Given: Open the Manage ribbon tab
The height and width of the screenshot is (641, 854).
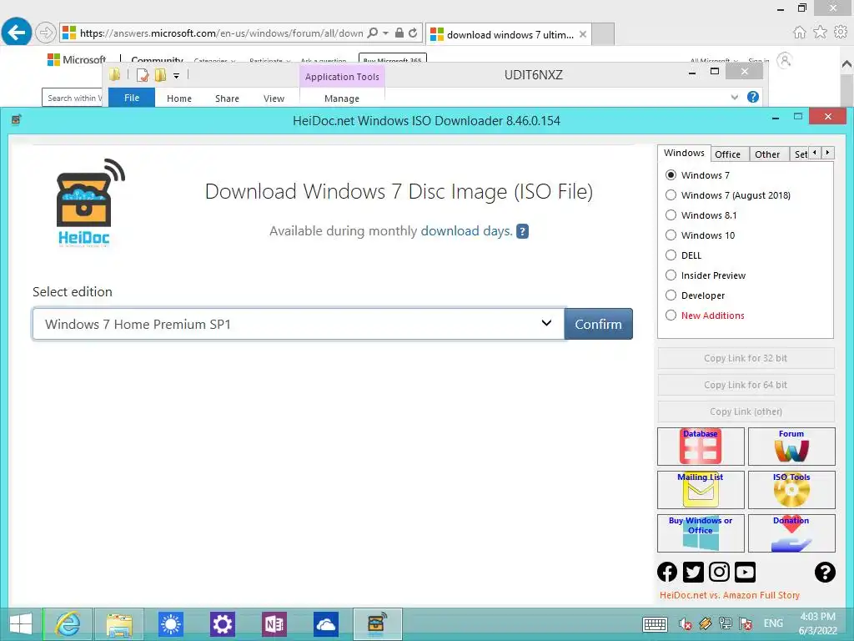Looking at the screenshot, I should point(341,98).
